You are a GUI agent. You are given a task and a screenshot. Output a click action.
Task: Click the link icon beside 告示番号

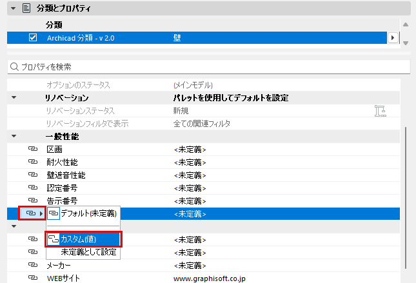pyautogui.click(x=33, y=200)
